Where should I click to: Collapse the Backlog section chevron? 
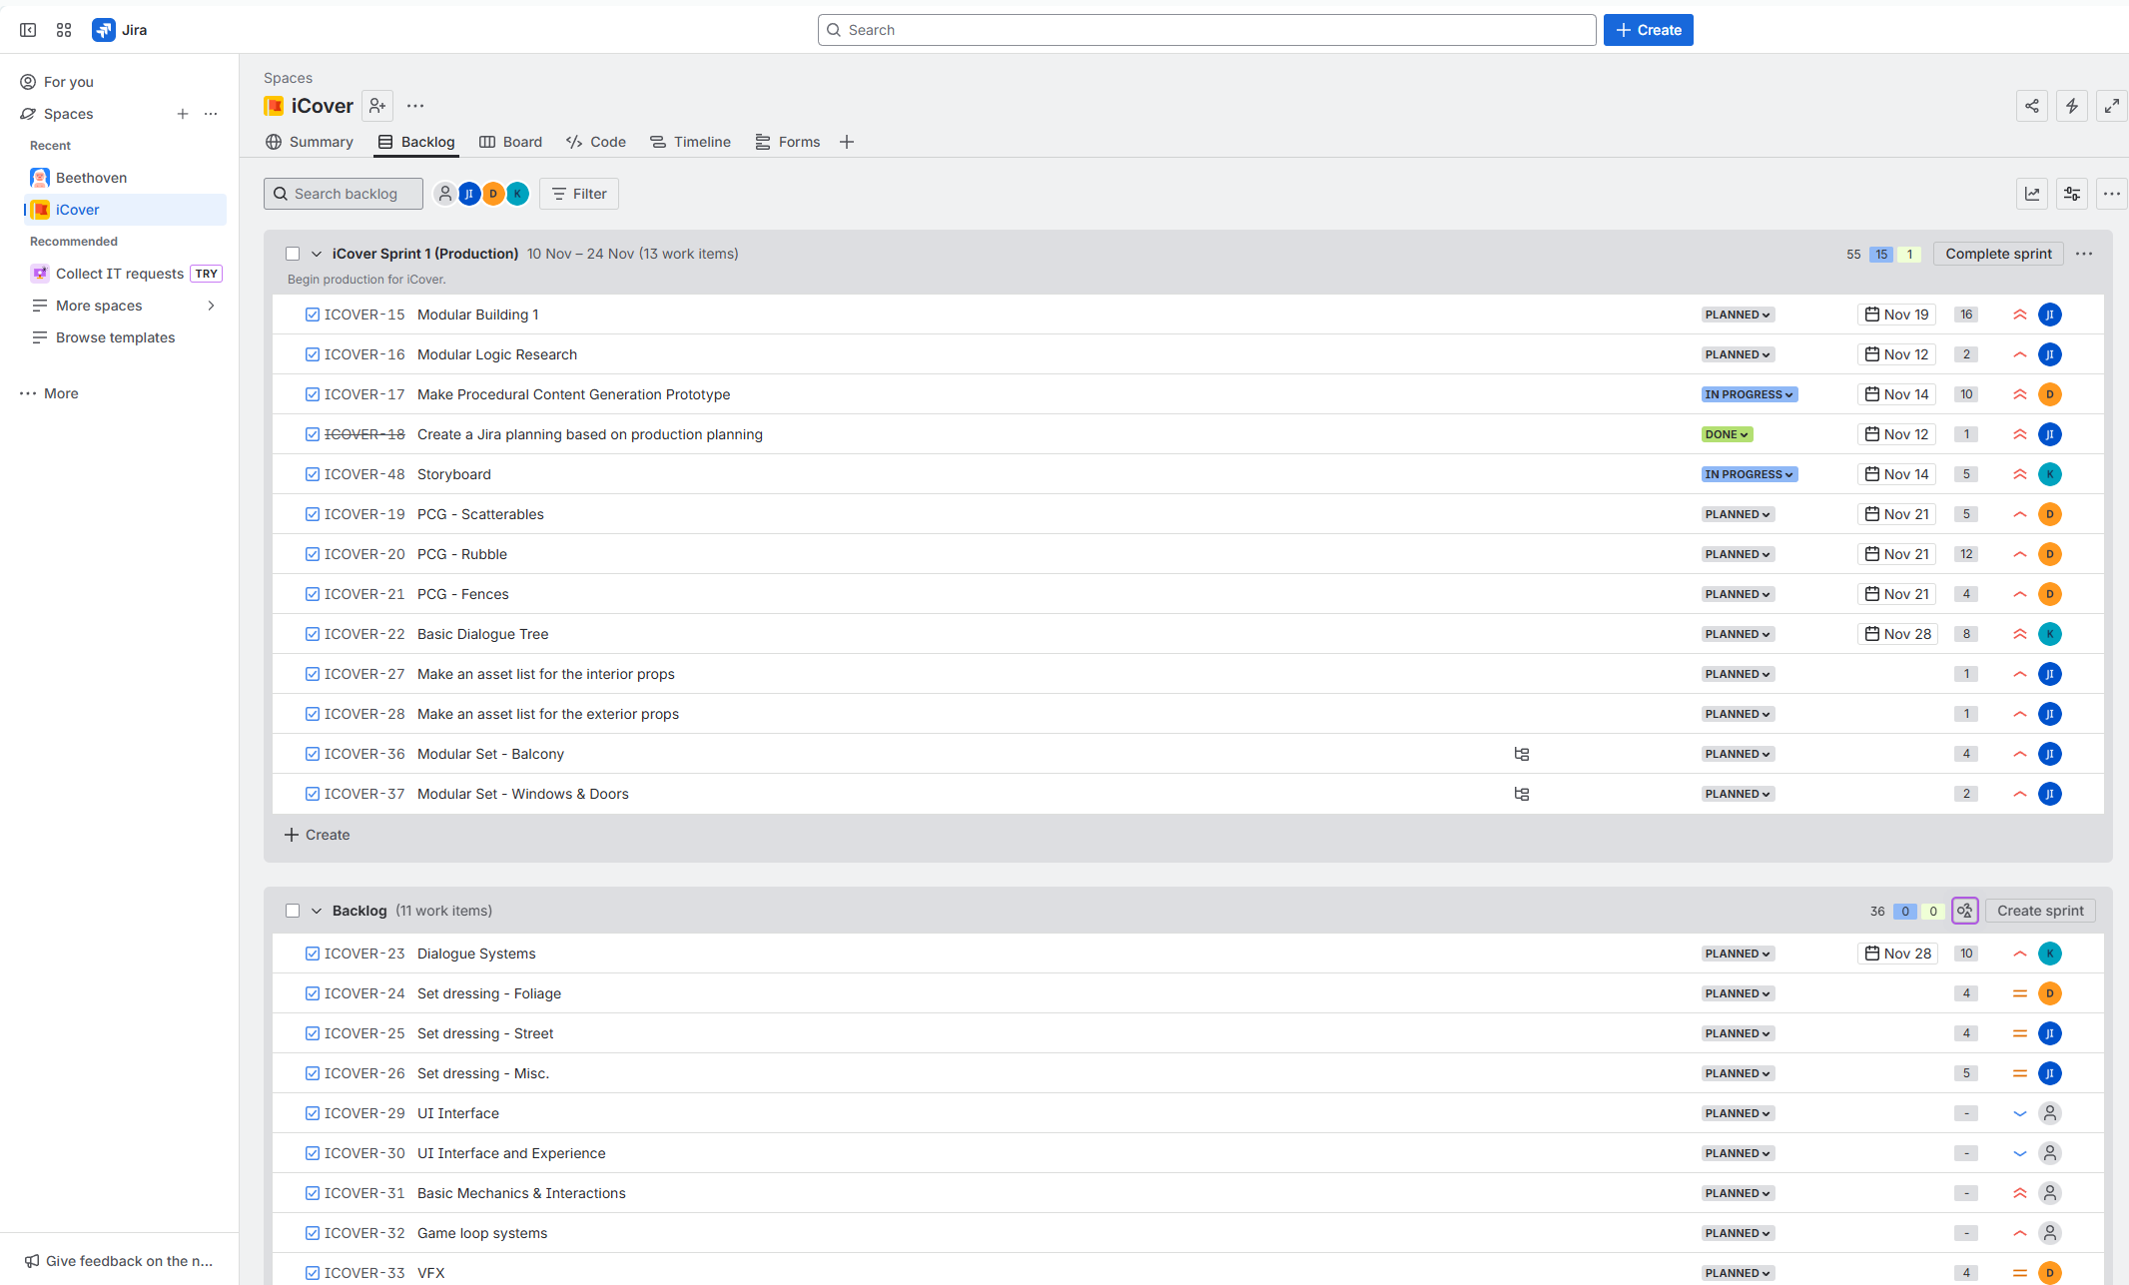coord(317,911)
